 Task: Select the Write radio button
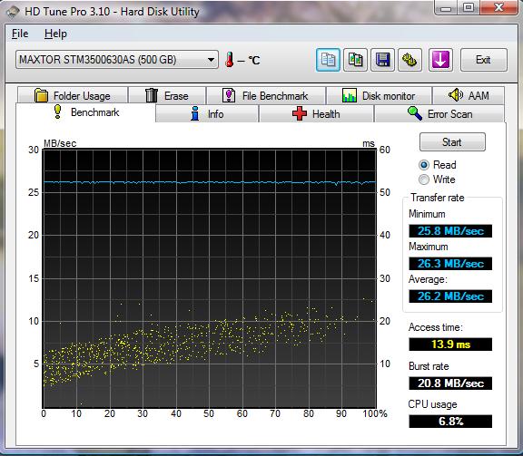tap(424, 179)
